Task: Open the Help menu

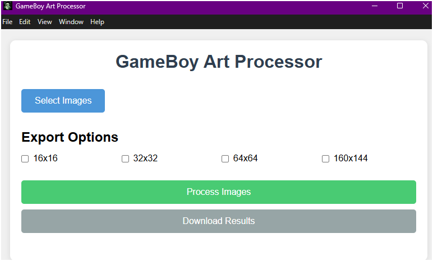Action: pyautogui.click(x=97, y=22)
